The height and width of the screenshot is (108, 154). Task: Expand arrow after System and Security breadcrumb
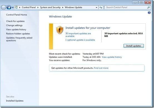63,7
